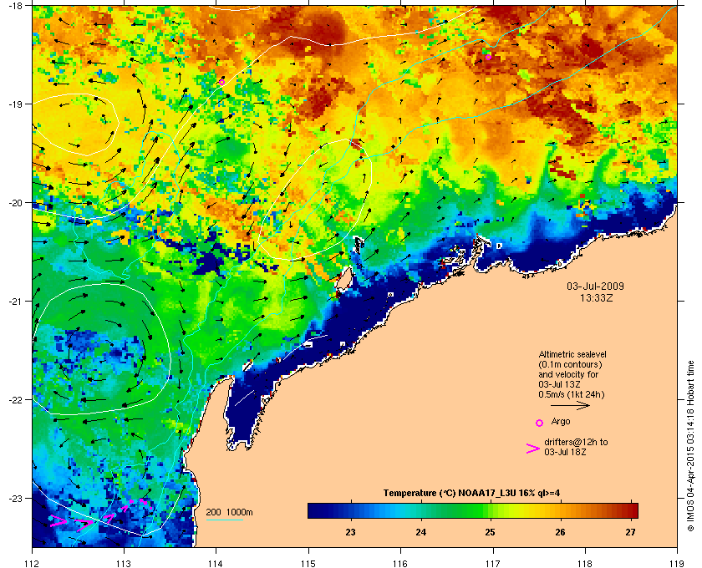Click the magenta drifter arrow legend symbol
Image resolution: width=702 pixels, height=568 pixels.
[533, 449]
